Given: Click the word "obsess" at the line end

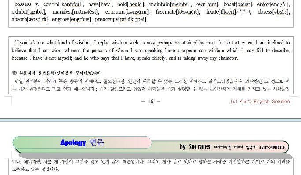Looking at the screenshot, I should (x=265, y=12).
